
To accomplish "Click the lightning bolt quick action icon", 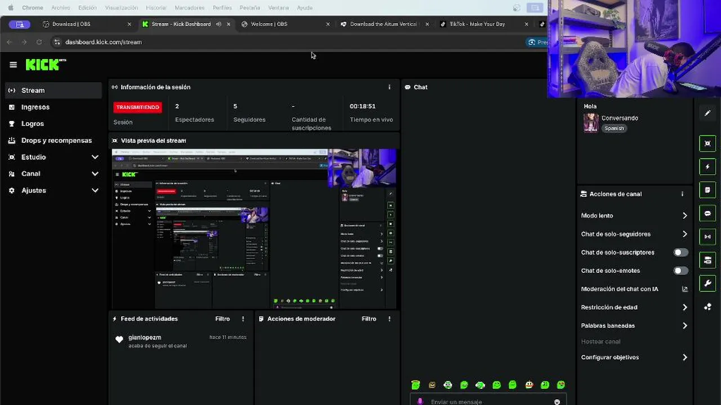I will tap(707, 167).
